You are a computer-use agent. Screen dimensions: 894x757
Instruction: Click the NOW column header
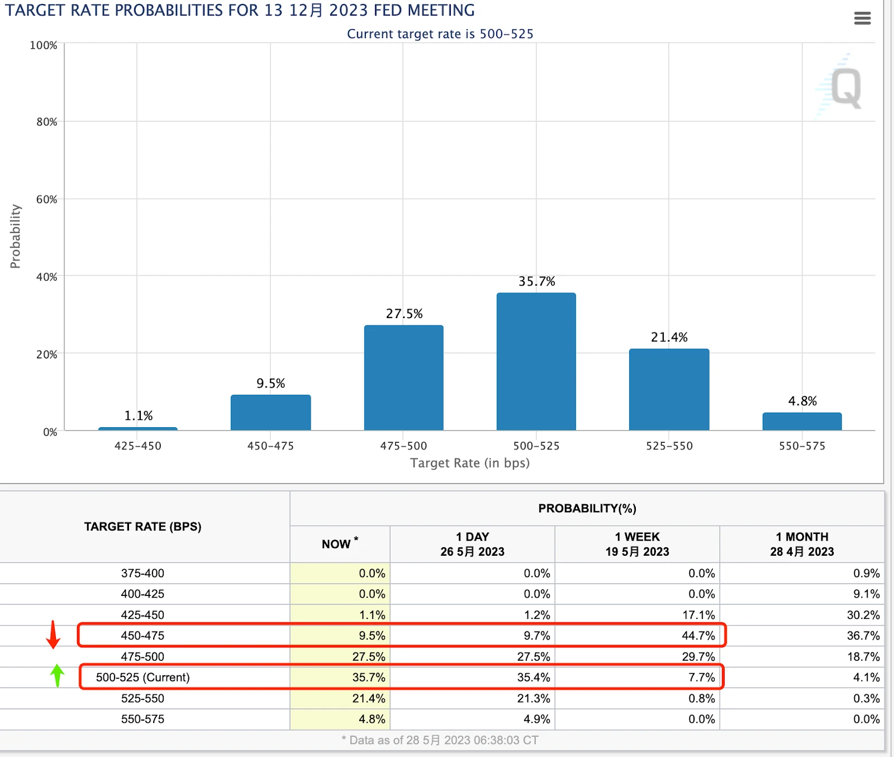click(340, 544)
